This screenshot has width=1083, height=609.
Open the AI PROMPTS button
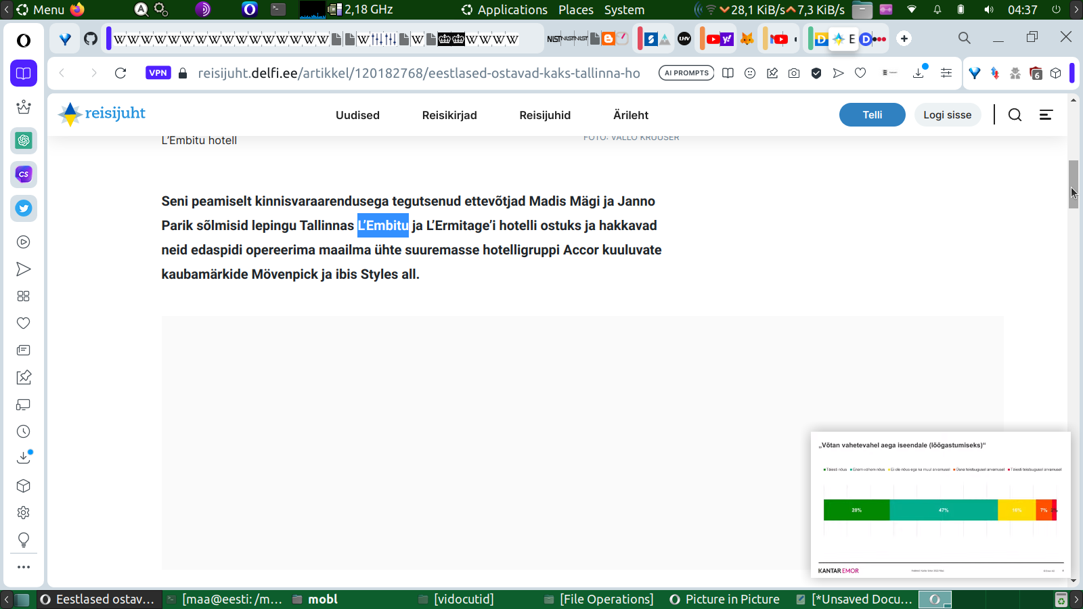686,73
